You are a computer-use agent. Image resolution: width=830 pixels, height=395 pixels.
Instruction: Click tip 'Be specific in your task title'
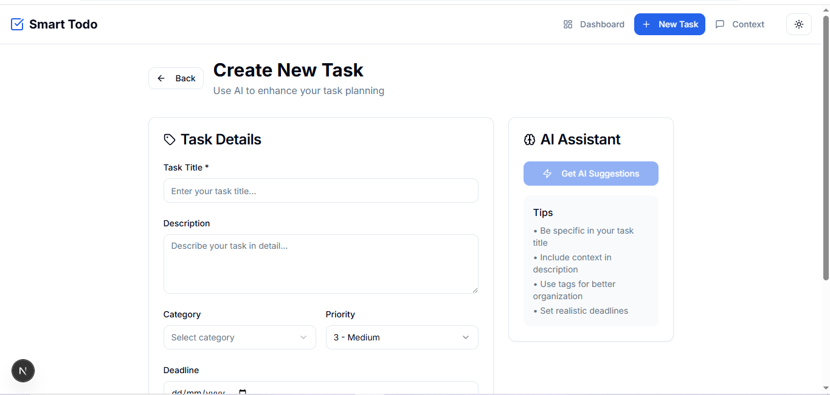pyautogui.click(x=584, y=237)
